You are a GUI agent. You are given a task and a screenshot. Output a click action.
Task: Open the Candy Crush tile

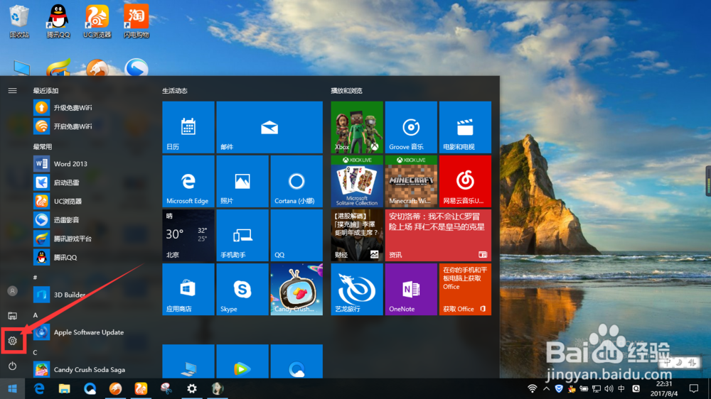tap(296, 289)
